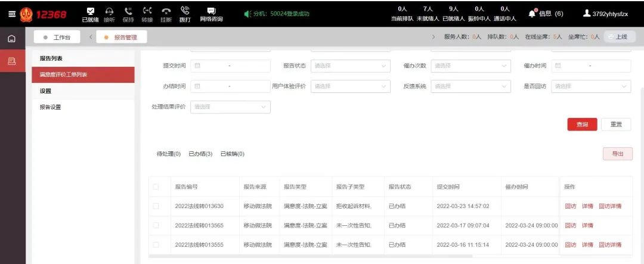Screen dimensions: 644x264
Task: Click 回访 for row 2022法线转013565
Action: point(571,225)
